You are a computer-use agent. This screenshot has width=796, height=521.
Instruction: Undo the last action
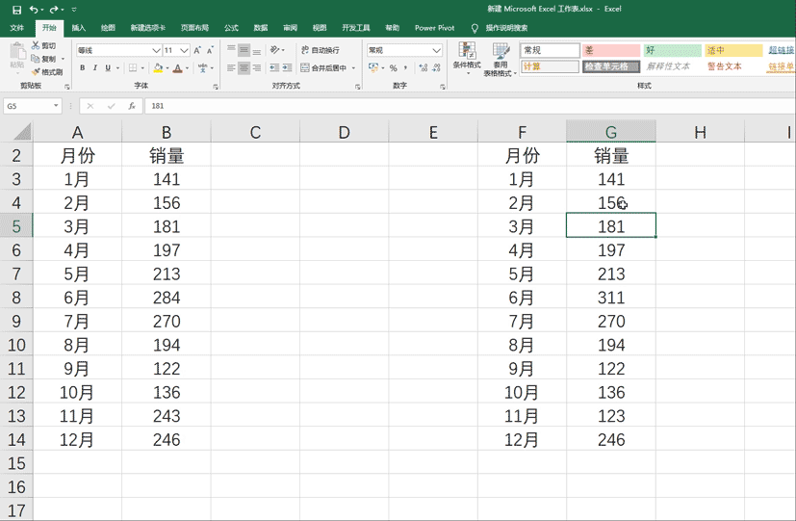[x=34, y=10]
